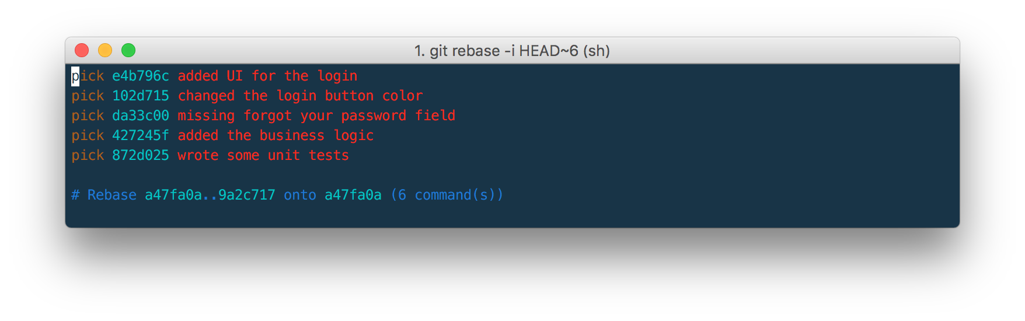The image size is (1025, 321).
Task: Click the commit hash da33c00
Action: tap(140, 116)
